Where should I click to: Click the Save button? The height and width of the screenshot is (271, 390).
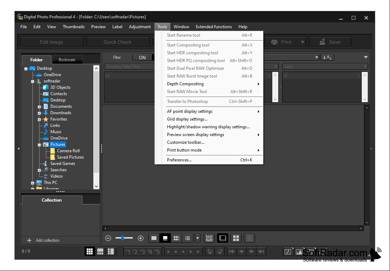(330, 42)
